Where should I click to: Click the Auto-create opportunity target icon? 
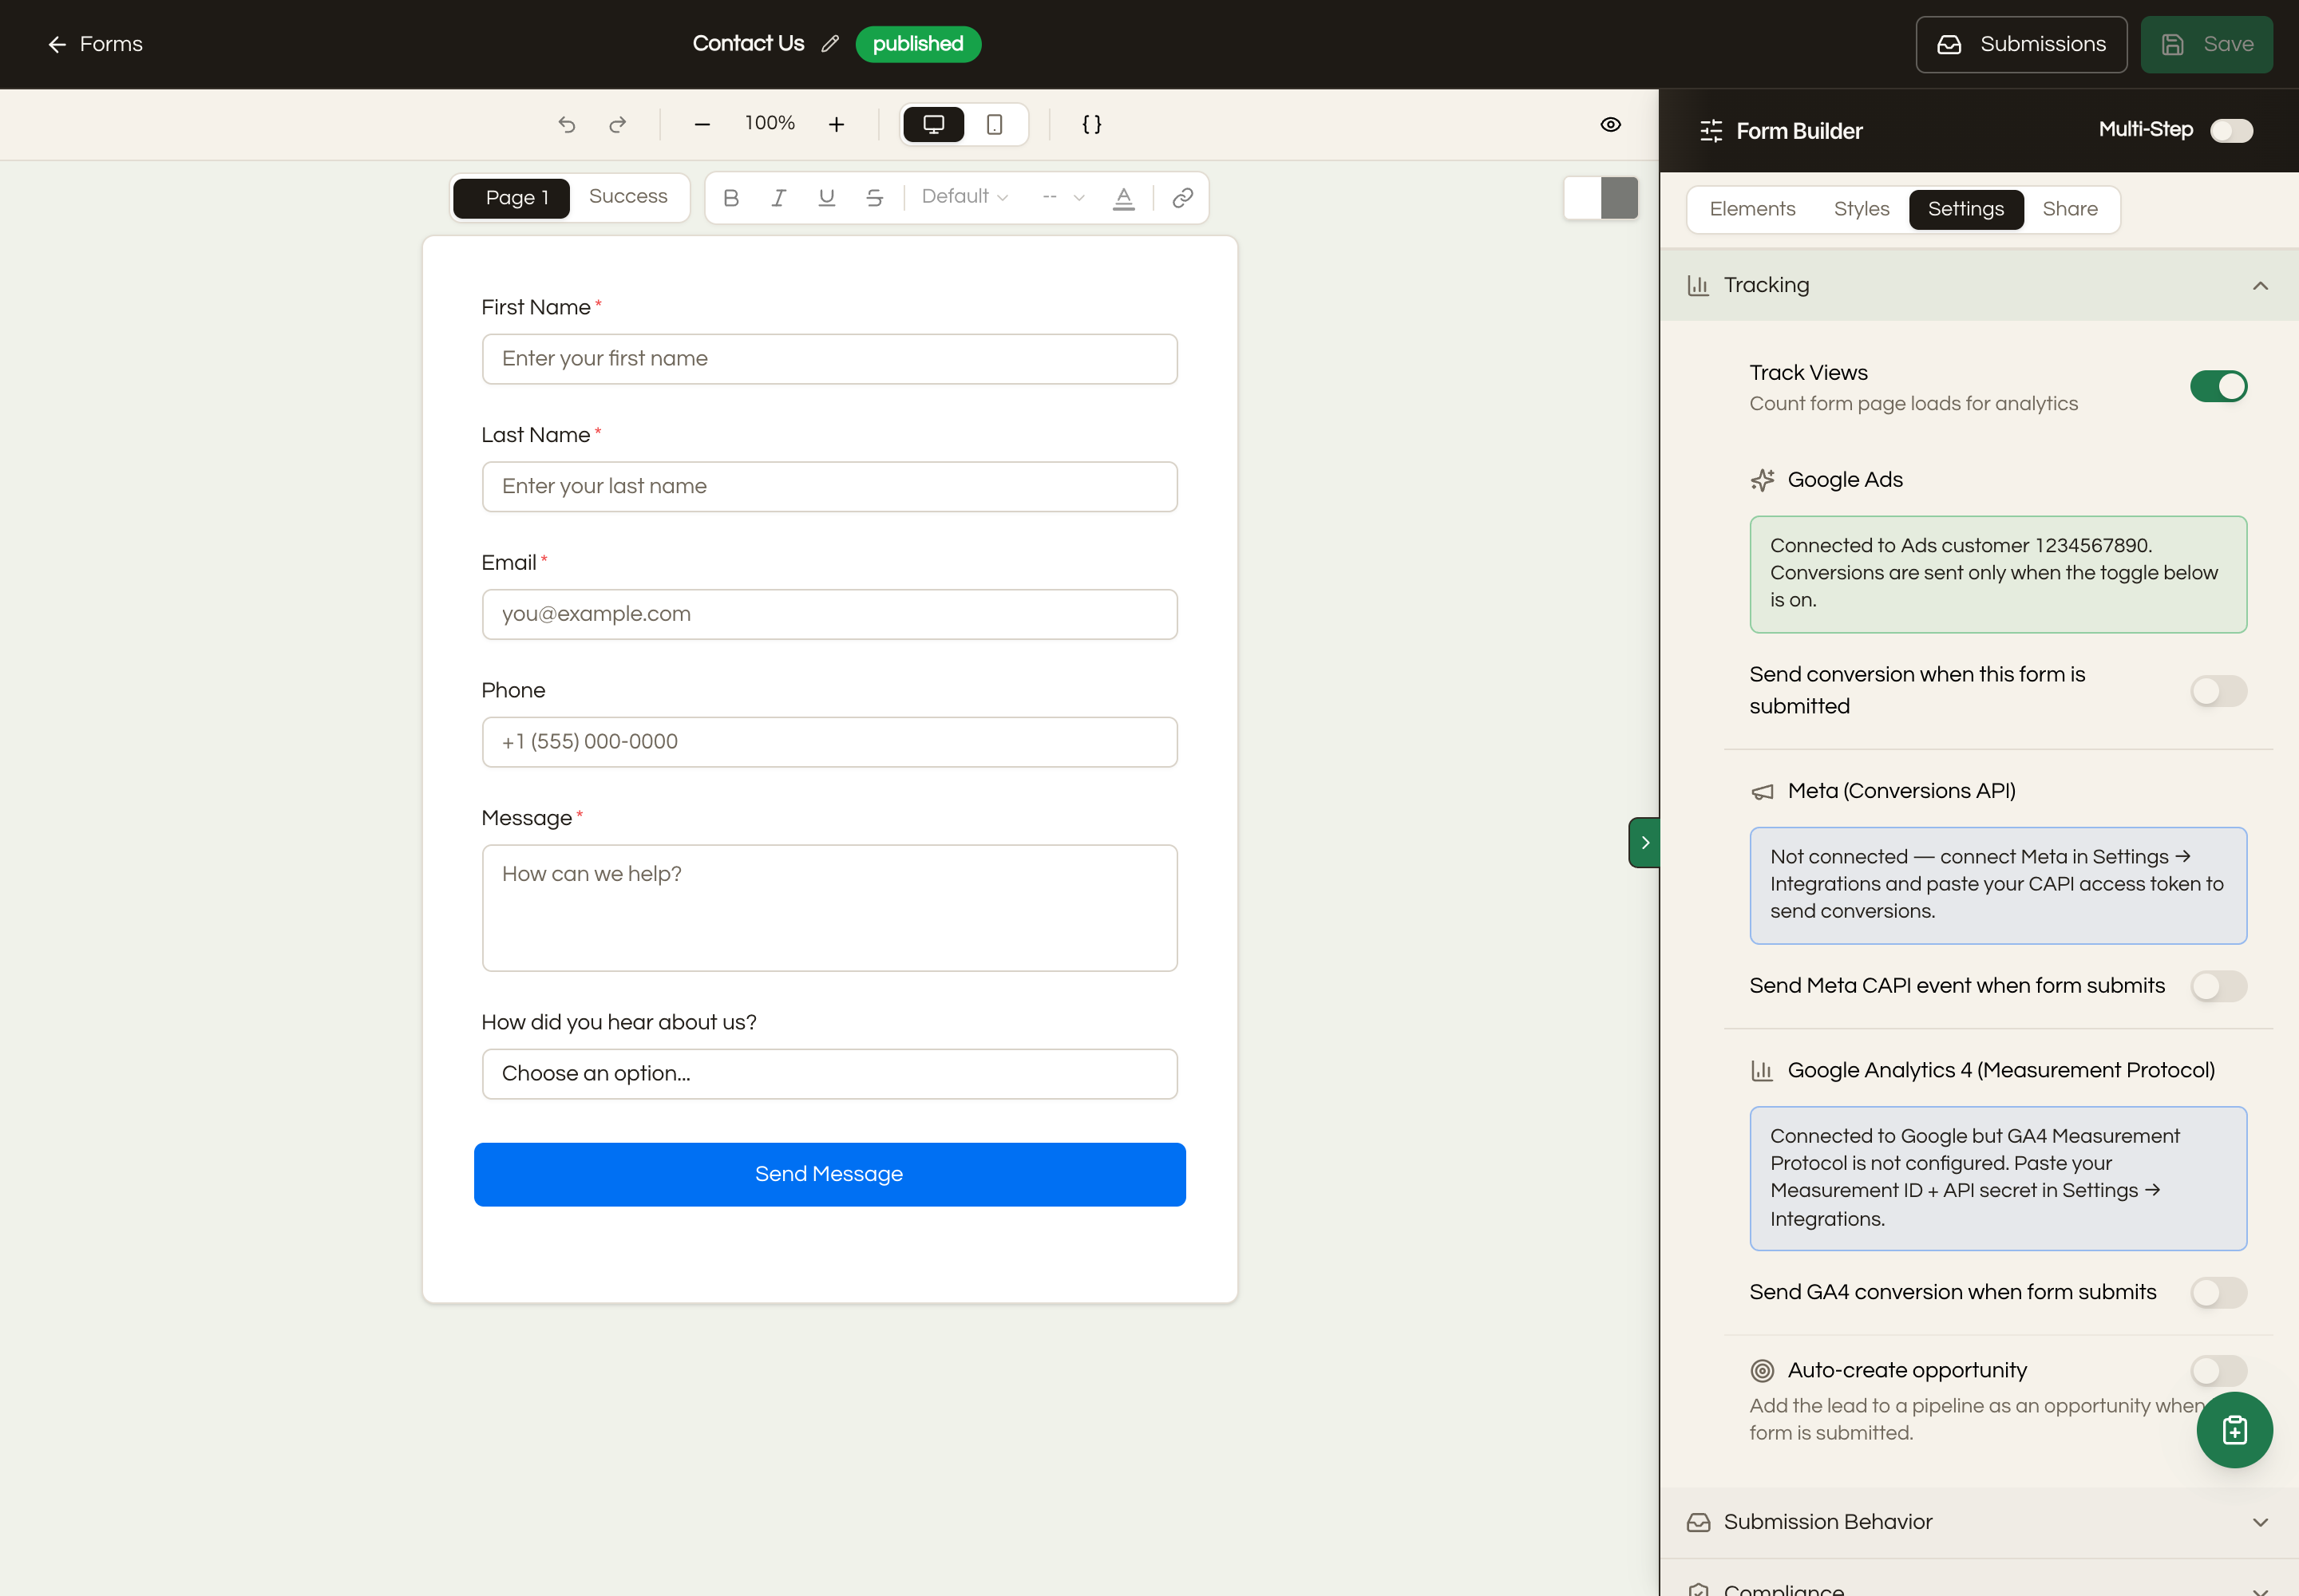tap(1762, 1370)
